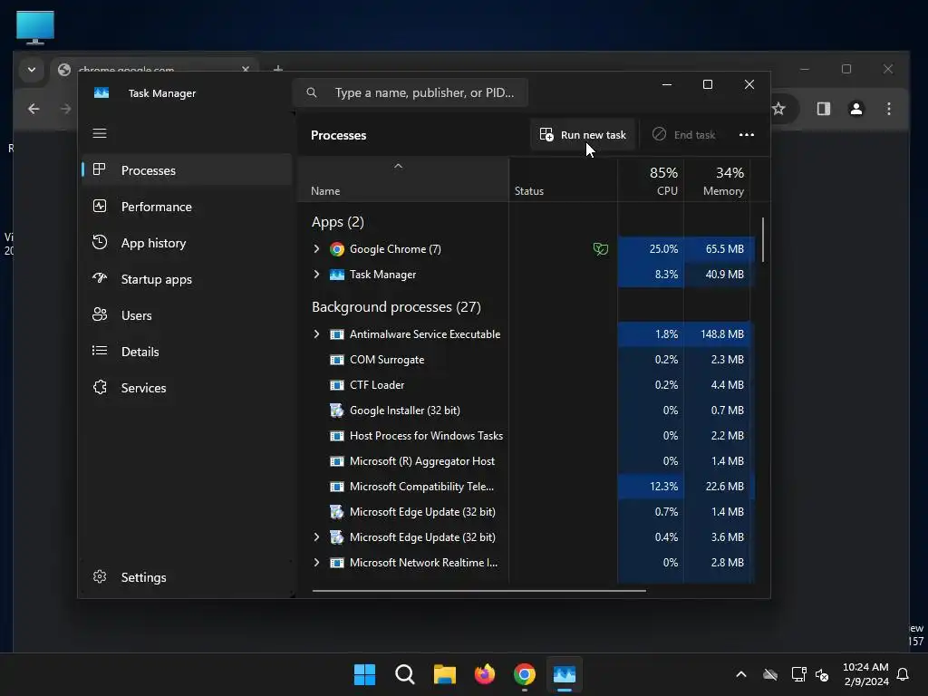Open File Explorer from taskbar
928x696 pixels.
(x=444, y=674)
